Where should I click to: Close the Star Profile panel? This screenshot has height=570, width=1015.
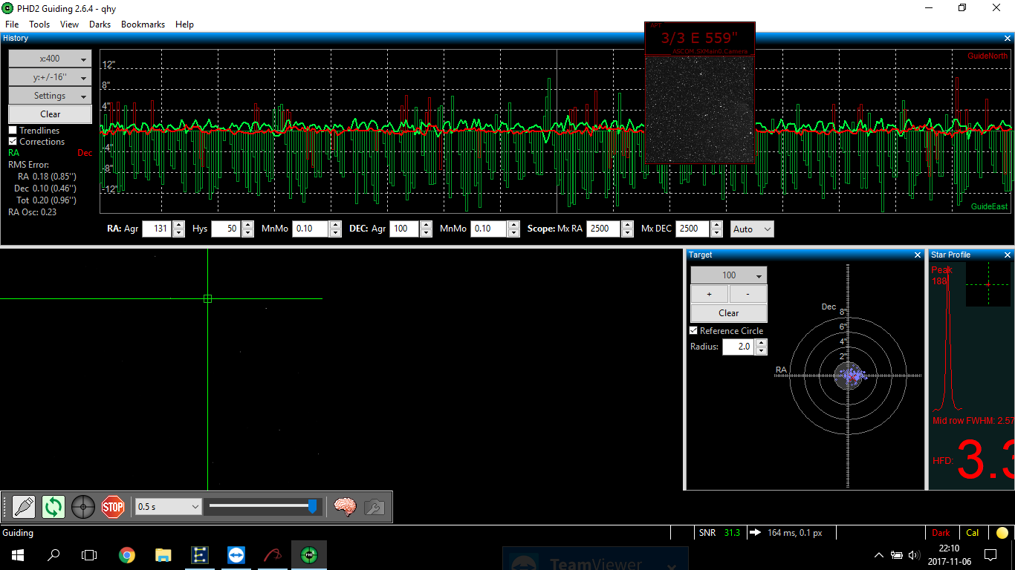tap(1008, 255)
